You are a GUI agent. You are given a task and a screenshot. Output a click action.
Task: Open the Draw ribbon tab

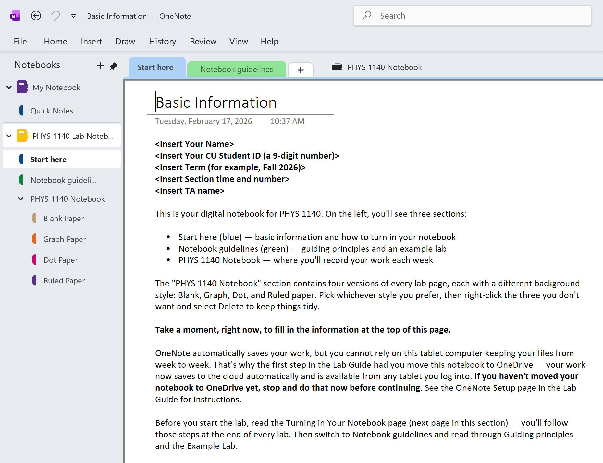[x=125, y=42]
